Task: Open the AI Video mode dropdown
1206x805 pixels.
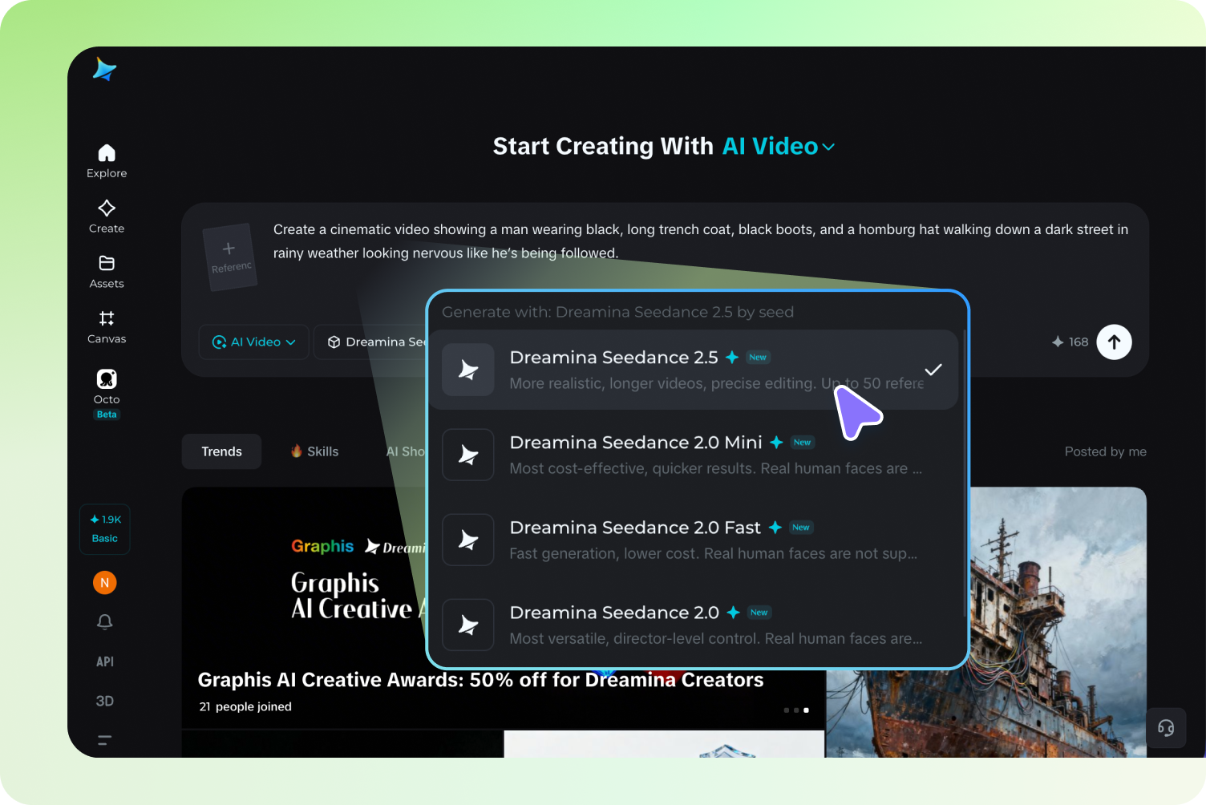Action: tap(254, 342)
